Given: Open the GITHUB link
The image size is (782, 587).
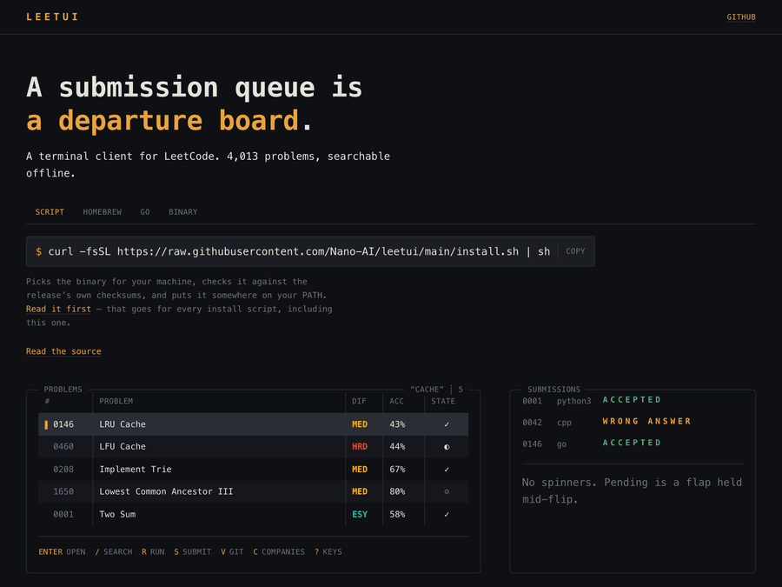Looking at the screenshot, I should coord(740,17).
